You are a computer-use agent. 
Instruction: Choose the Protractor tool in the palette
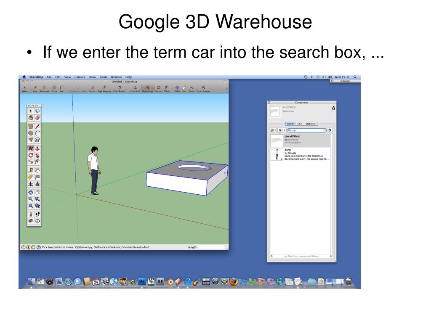30,177
